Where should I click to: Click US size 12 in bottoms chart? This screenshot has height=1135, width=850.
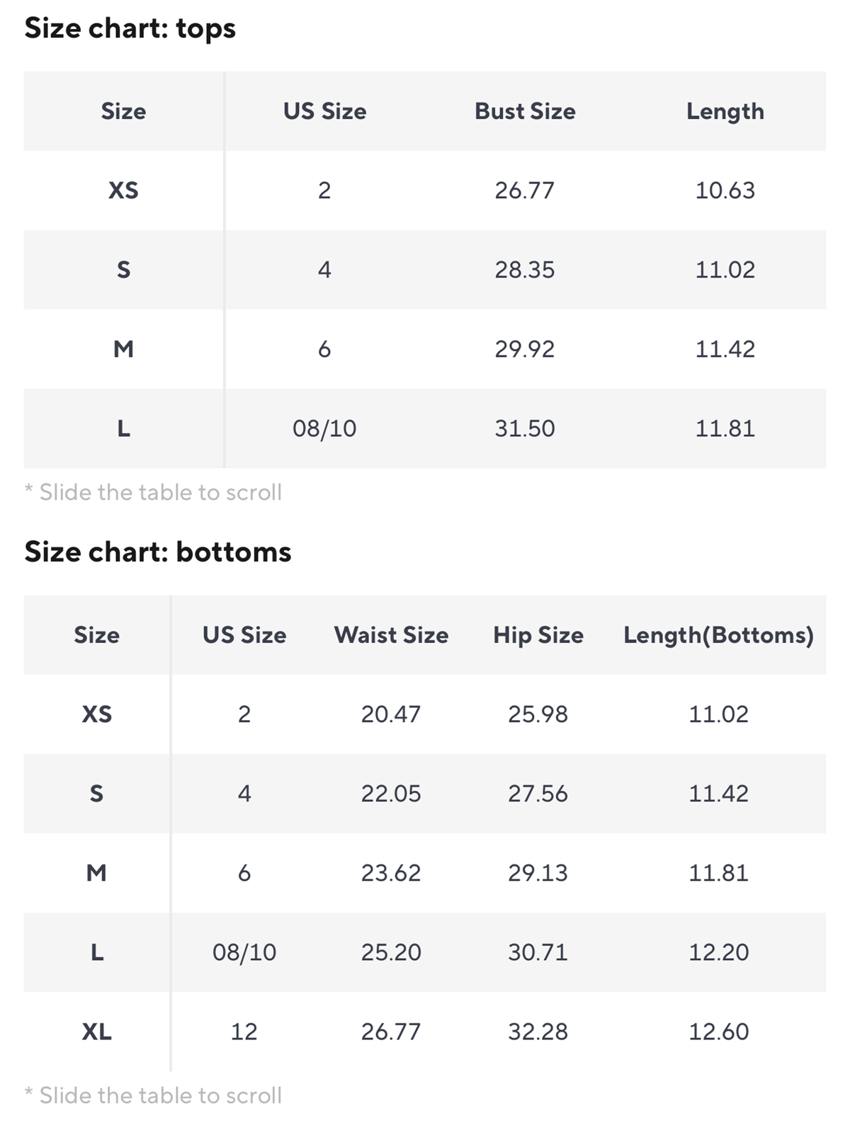click(244, 1032)
